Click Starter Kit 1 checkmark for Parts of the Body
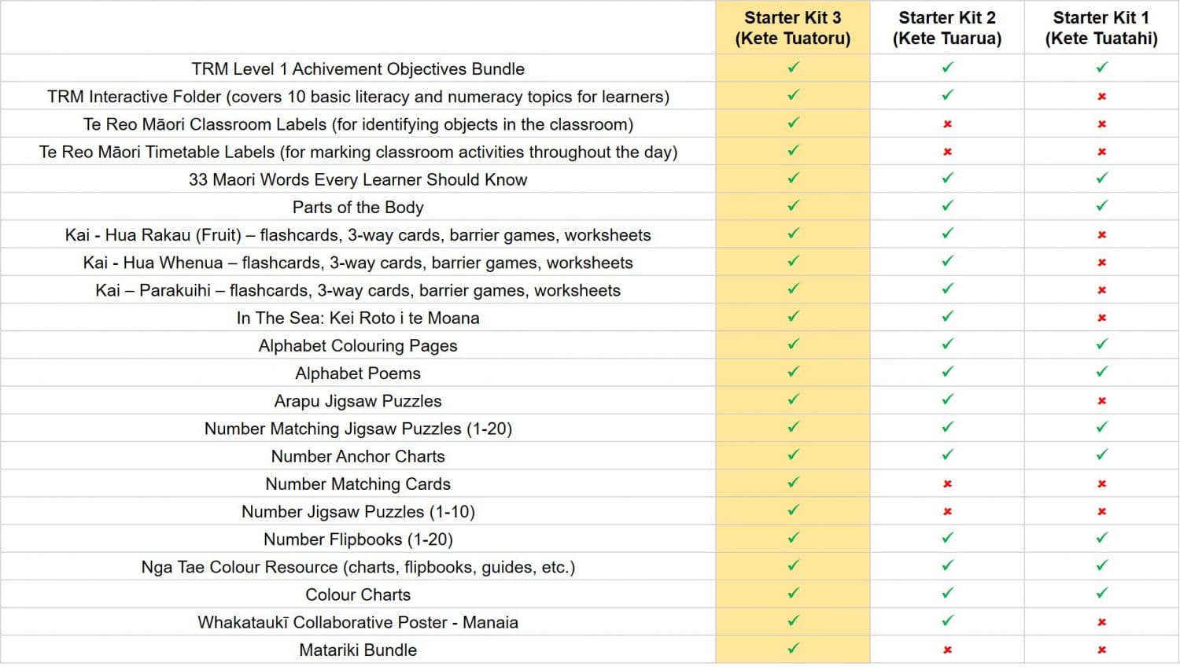1180x670 pixels. 1101,206
